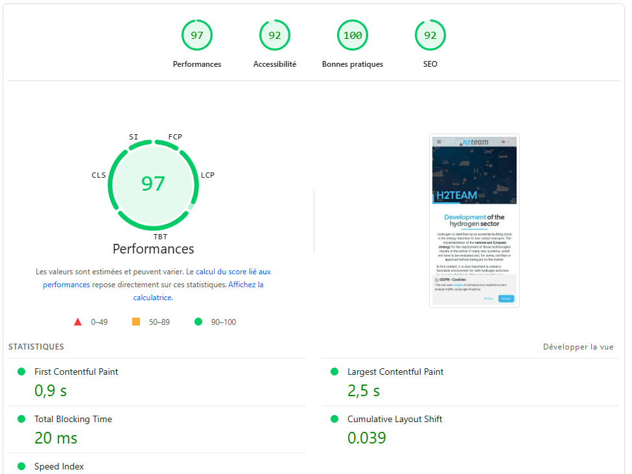Screen dimensions: 632x474
Task: Expand details with 'Développer la vue'
Action: 578,347
